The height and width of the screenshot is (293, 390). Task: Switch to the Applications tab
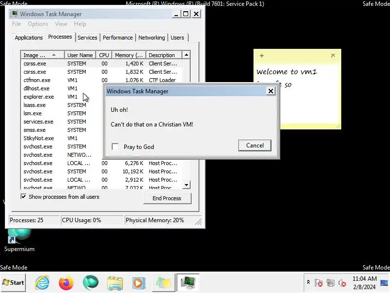point(29,38)
